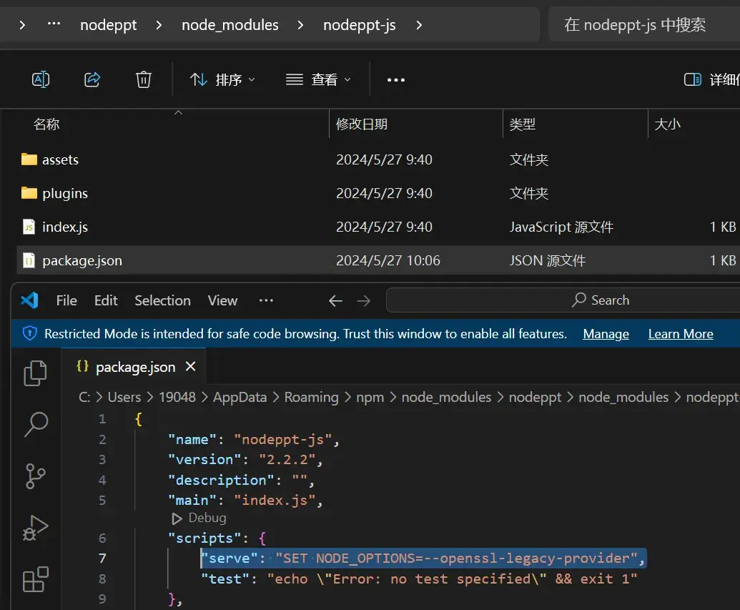Image resolution: width=740 pixels, height=610 pixels.
Task: Click the Roaming segment in editor breadcrumb
Action: [x=311, y=397]
